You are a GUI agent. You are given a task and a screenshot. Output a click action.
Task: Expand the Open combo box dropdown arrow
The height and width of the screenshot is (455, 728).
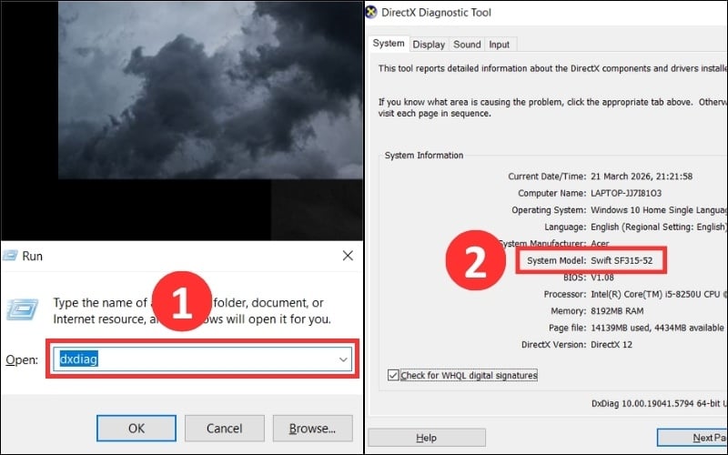tap(343, 359)
